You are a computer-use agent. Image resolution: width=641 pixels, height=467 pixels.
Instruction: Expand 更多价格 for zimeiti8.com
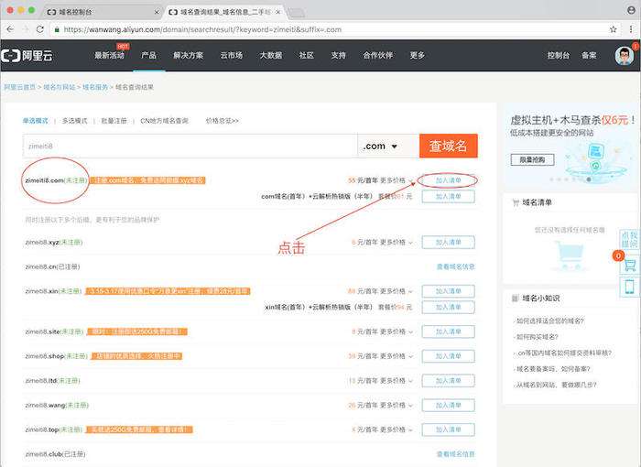(397, 180)
